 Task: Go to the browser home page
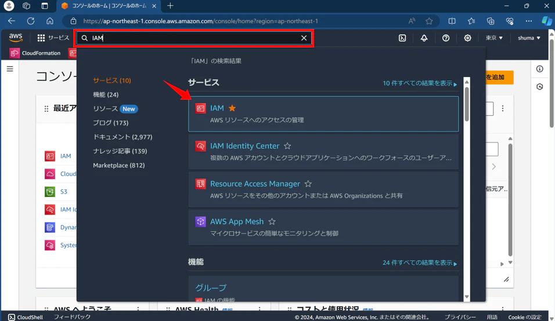click(x=50, y=21)
